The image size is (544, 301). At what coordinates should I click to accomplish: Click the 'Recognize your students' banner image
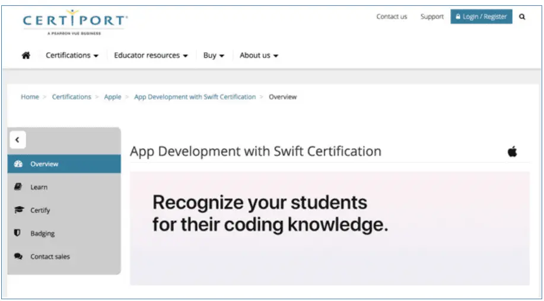330,228
